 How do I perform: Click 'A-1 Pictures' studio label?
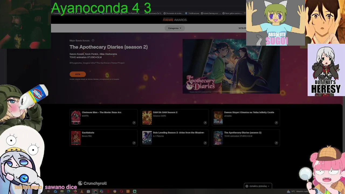click(x=158, y=136)
